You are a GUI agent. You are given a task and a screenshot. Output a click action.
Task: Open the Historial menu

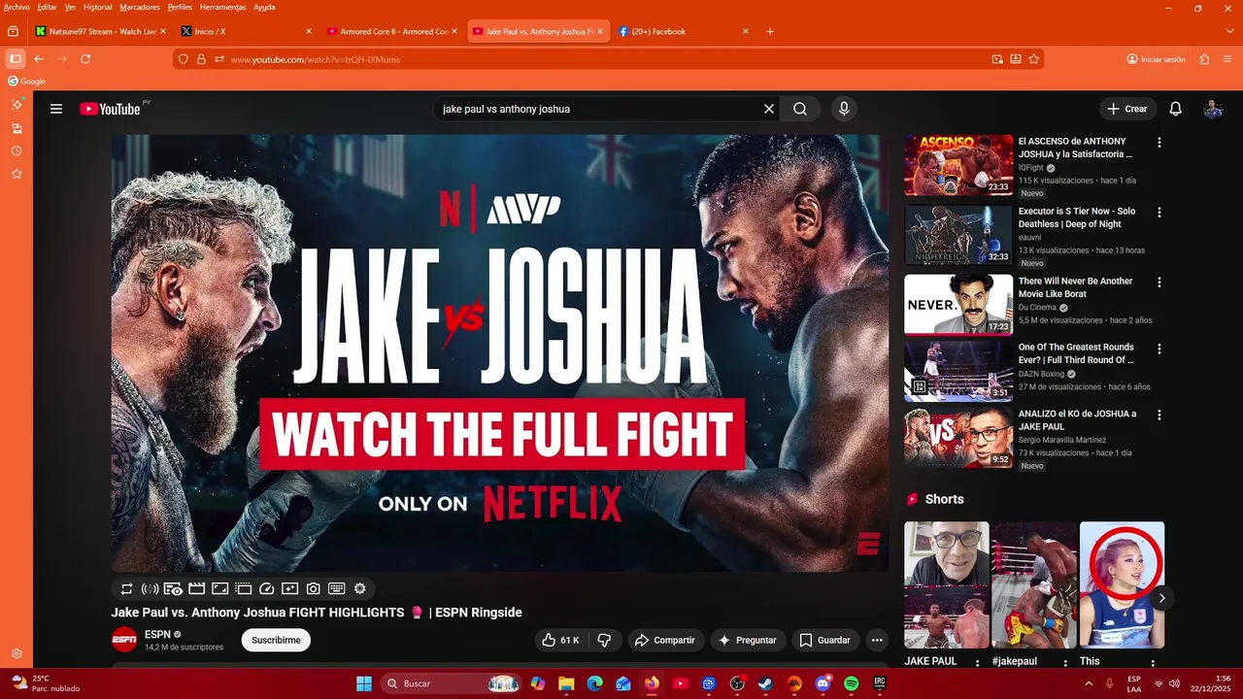click(97, 7)
